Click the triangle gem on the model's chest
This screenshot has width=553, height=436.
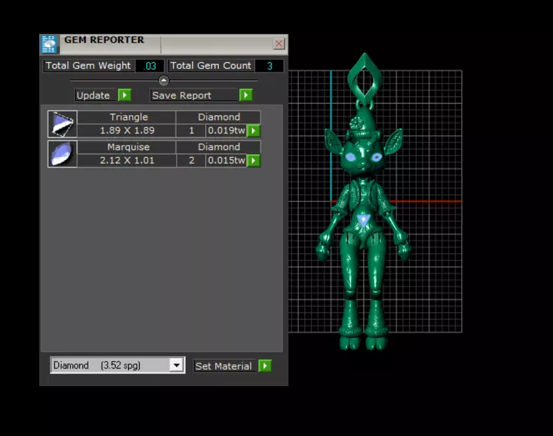coord(364,221)
